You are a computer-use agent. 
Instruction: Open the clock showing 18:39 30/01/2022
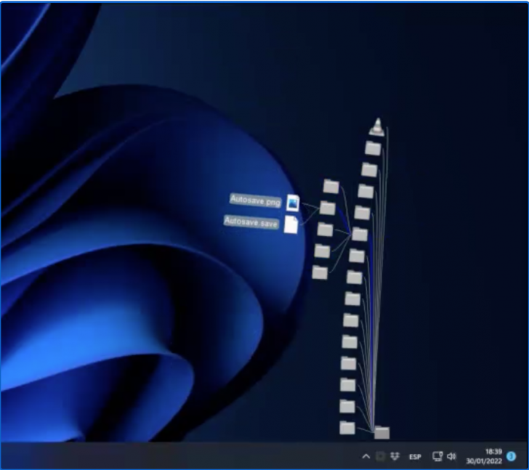pos(484,456)
